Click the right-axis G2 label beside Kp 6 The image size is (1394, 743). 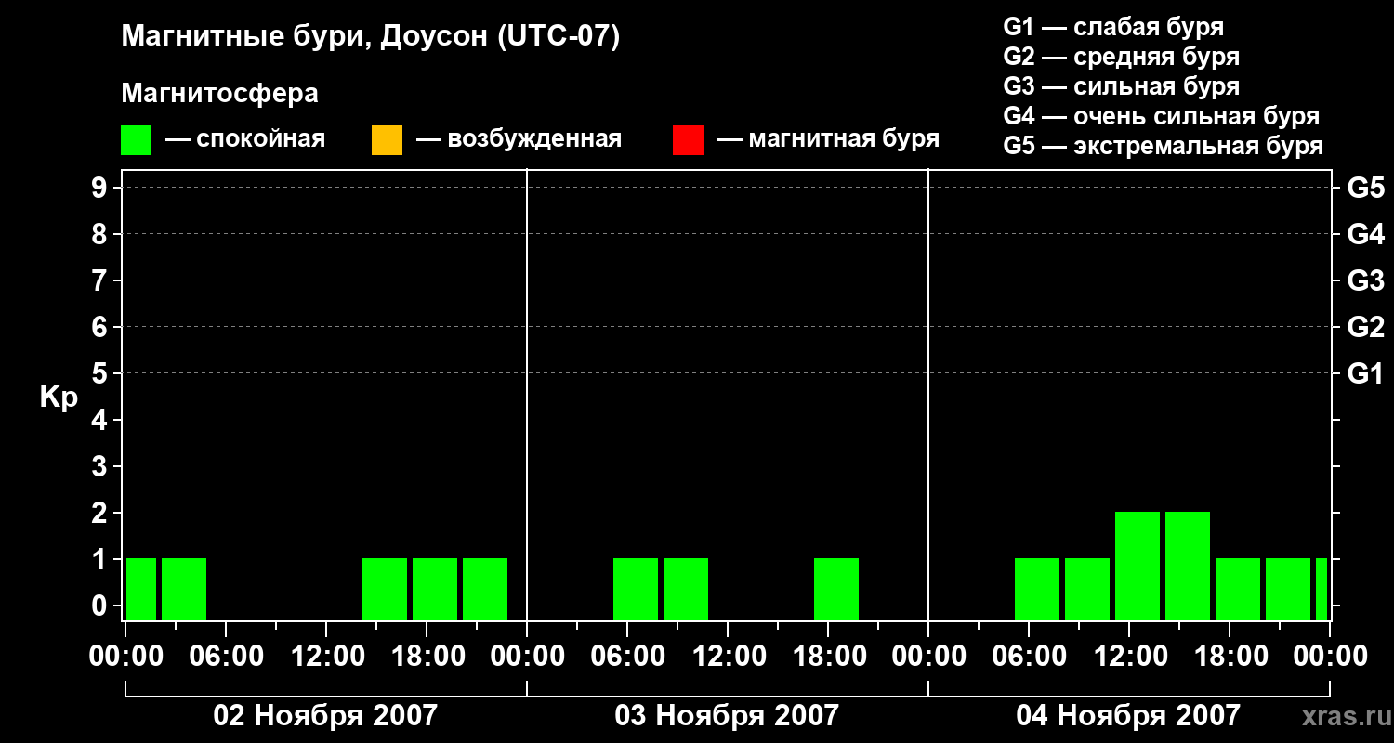(1365, 327)
